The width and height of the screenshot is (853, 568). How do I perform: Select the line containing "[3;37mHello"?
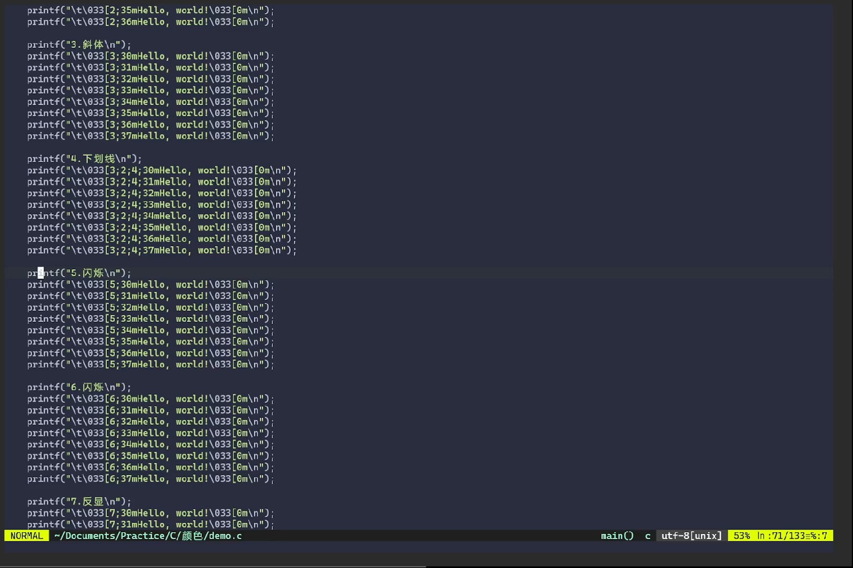coord(151,136)
